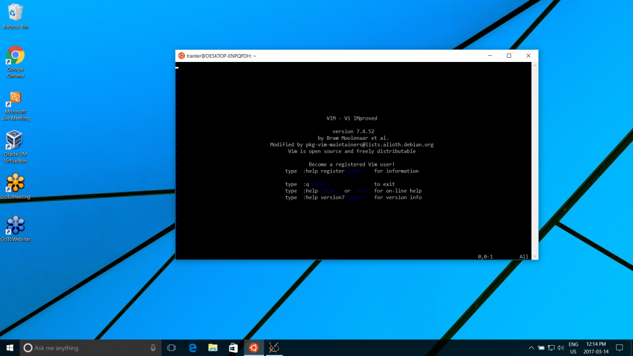Click the Windows Start button

(10, 348)
